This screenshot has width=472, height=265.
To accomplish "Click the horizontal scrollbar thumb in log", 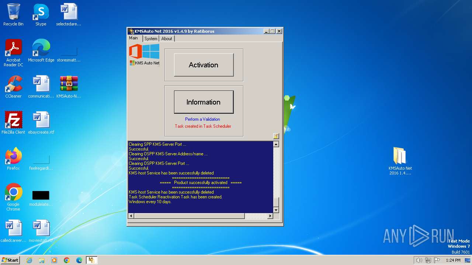I will [189, 216].
